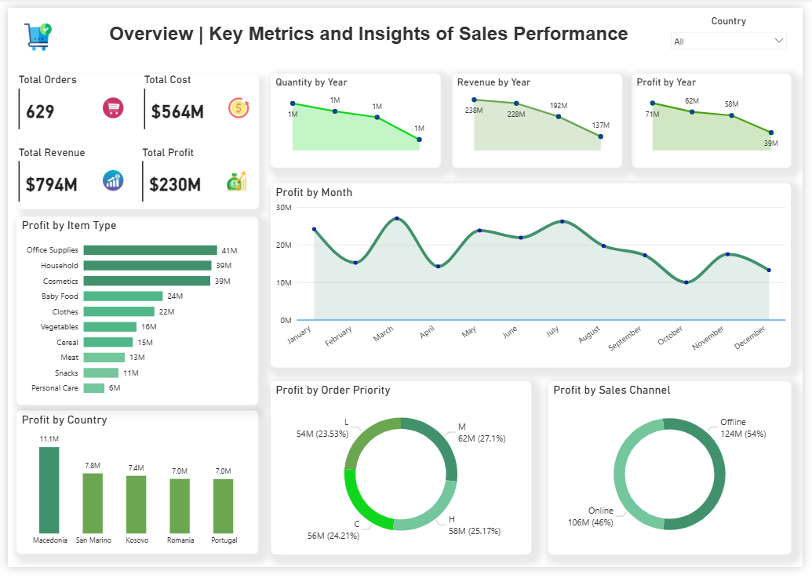Viewport: 812px width, 578px height.
Task: Click the 124M (54%) Offline label
Action: coord(743,434)
